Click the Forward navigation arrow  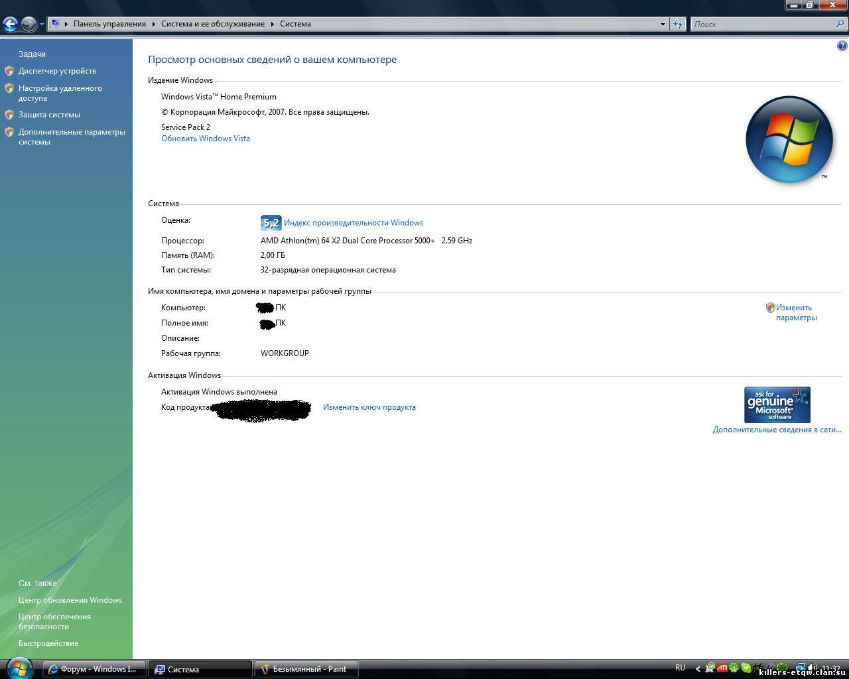click(x=29, y=25)
